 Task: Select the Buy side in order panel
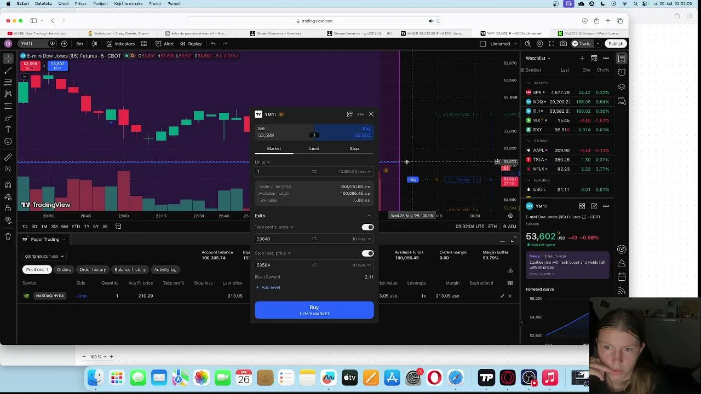click(x=344, y=132)
